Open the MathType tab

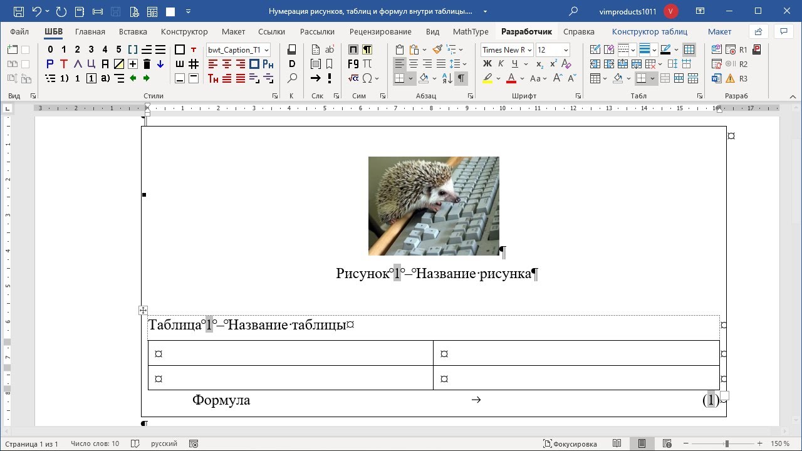click(x=471, y=31)
